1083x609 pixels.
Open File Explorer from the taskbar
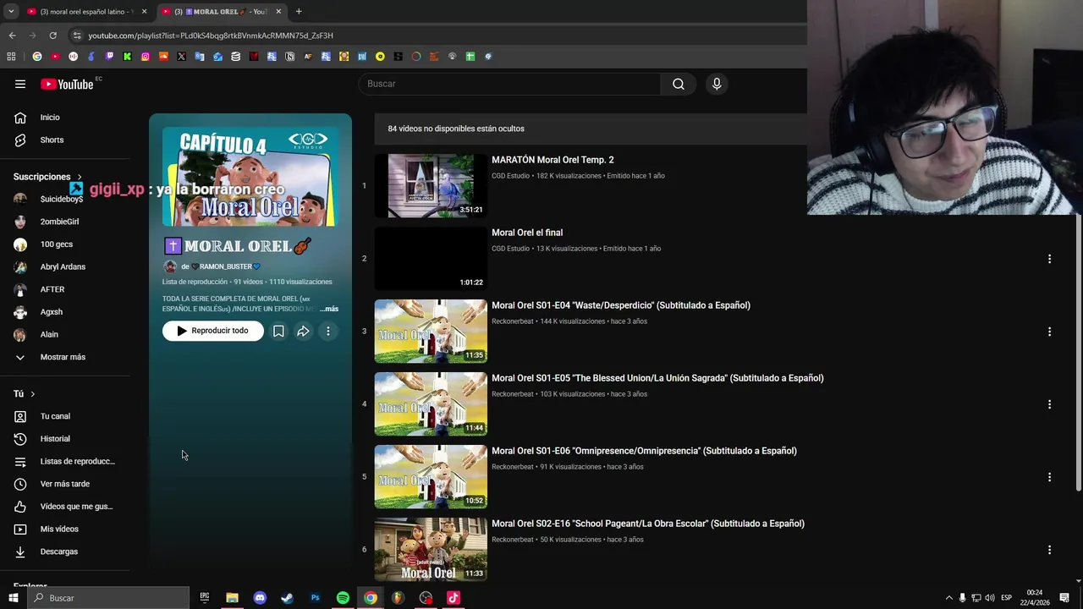point(232,598)
